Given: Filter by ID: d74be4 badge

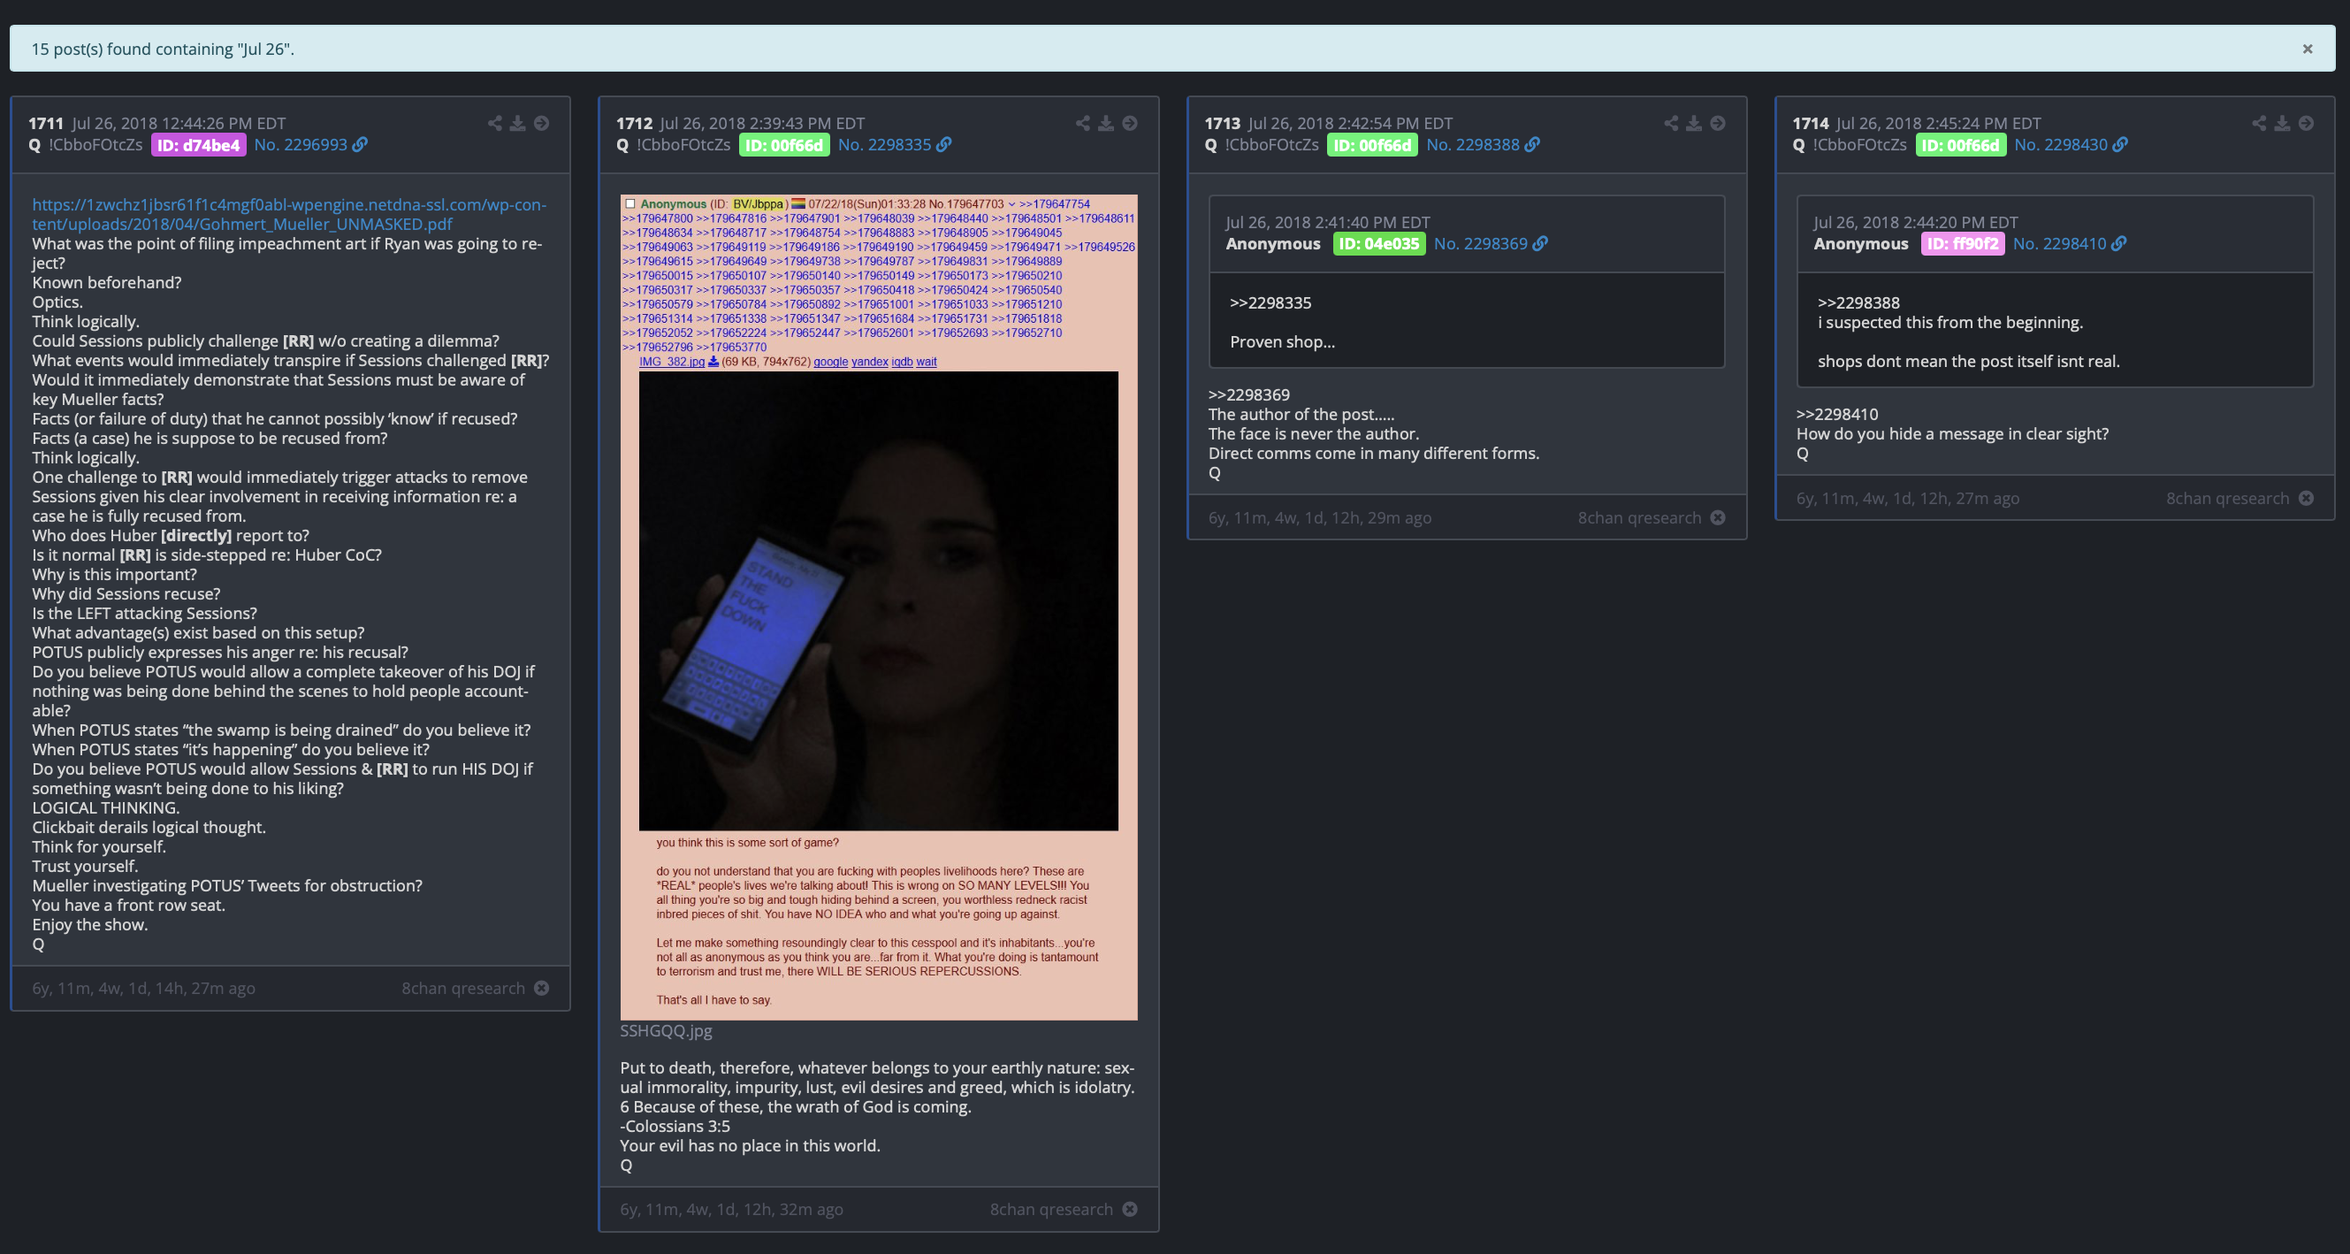Looking at the screenshot, I should click(x=199, y=145).
